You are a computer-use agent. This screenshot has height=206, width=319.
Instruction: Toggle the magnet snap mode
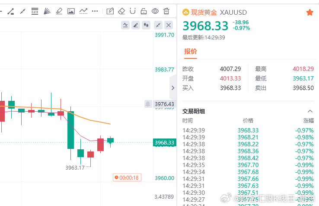[133, 11]
